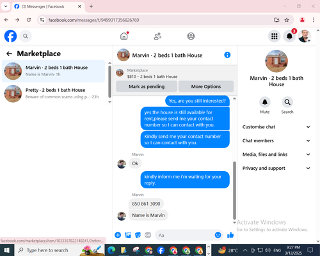The width and height of the screenshot is (320, 256).
Task: Click Marvin's 'Ok' message
Action: [x=135, y=163]
